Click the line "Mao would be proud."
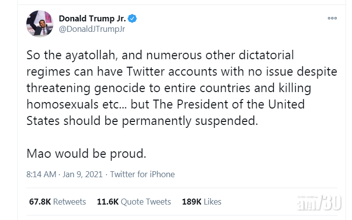This screenshot has width=352, height=220. coord(87,153)
